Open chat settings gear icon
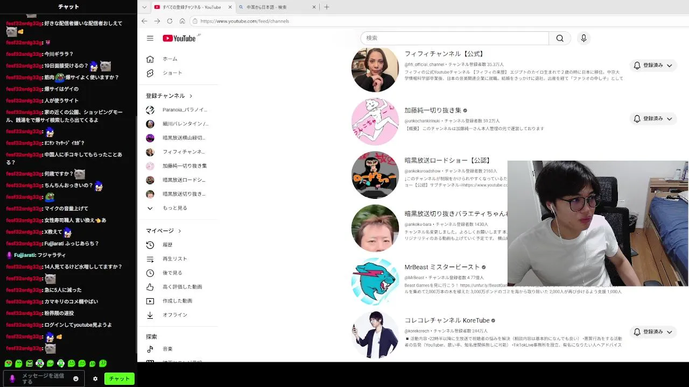This screenshot has height=387, width=689. click(95, 378)
